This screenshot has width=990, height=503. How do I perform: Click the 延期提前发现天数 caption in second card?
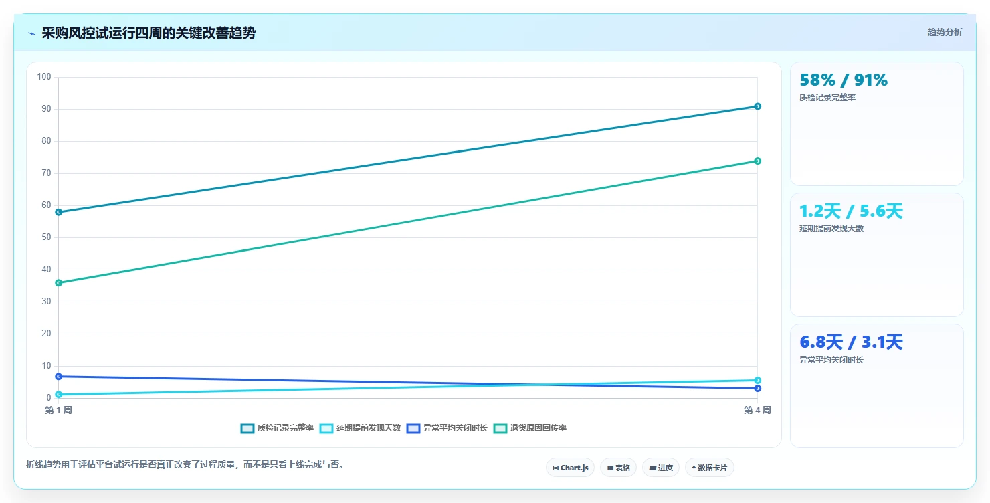831,229
